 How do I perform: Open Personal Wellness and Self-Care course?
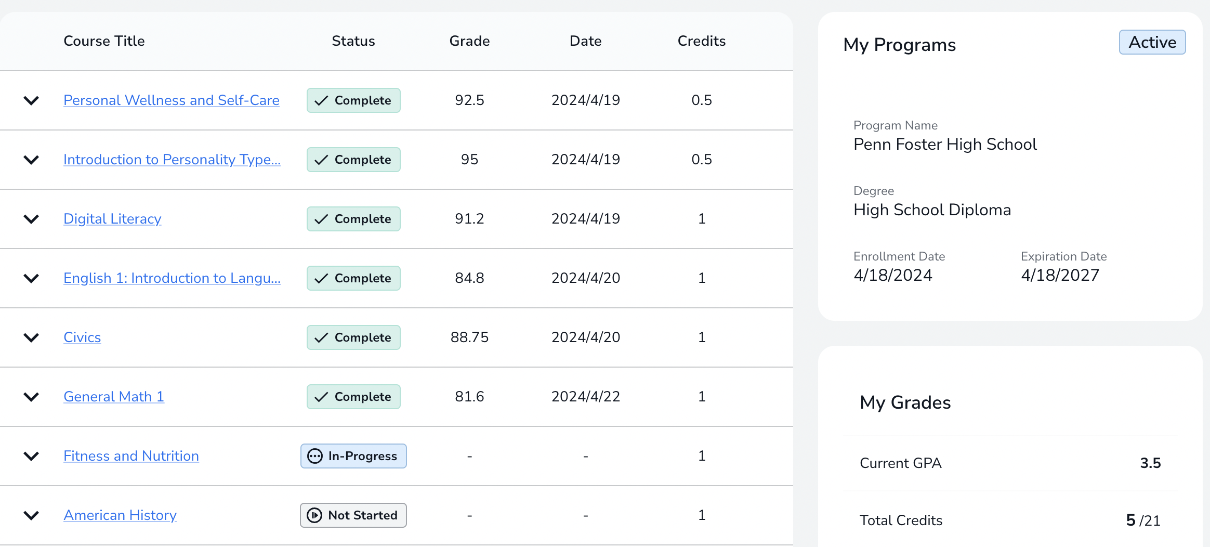tap(172, 100)
